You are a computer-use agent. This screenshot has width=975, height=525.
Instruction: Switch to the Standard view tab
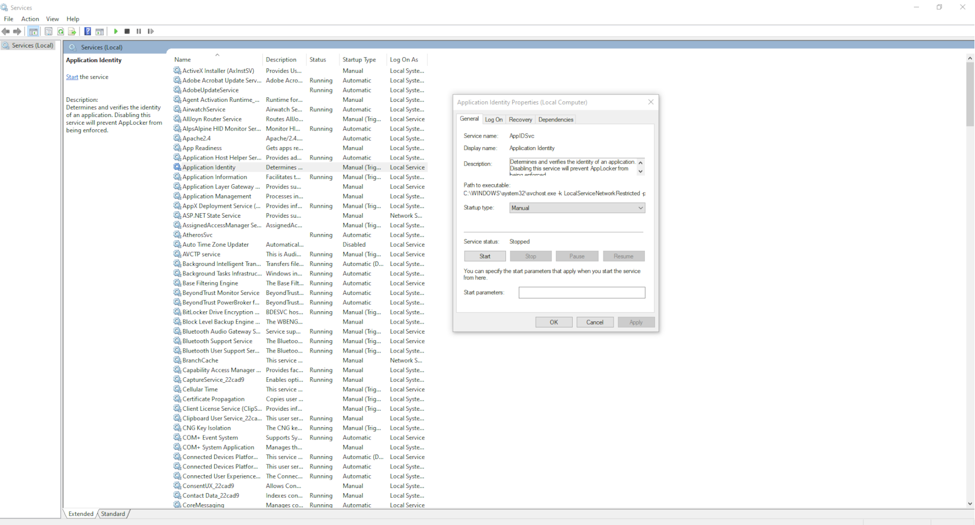coord(113,513)
